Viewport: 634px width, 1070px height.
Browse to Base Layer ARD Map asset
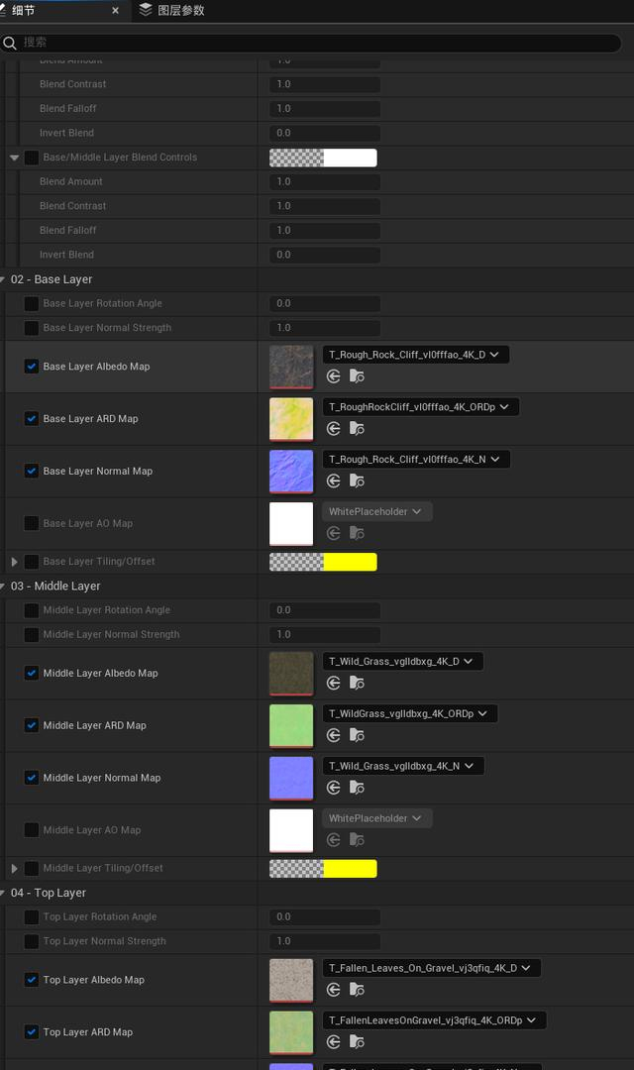357,429
